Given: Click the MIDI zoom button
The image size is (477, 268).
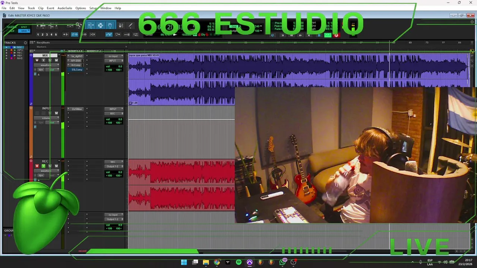Looking at the screenshot, I should click(x=51, y=25).
